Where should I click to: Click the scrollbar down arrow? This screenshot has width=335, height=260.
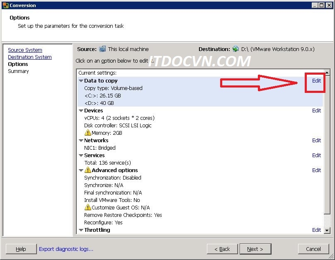click(327, 230)
